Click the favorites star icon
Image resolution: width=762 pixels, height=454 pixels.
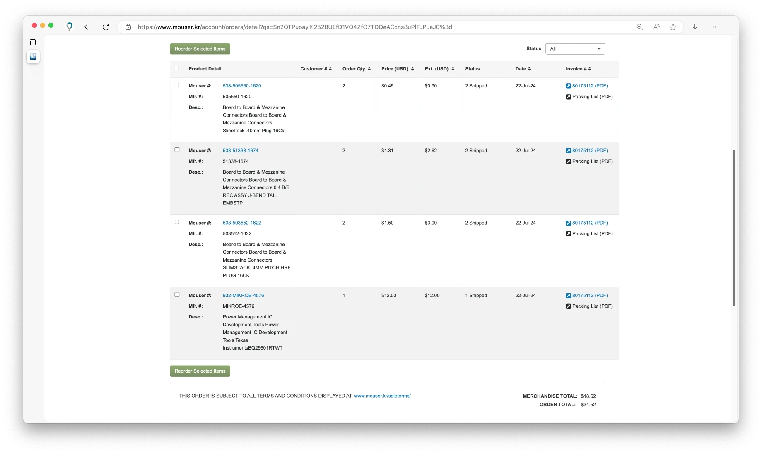pos(673,27)
